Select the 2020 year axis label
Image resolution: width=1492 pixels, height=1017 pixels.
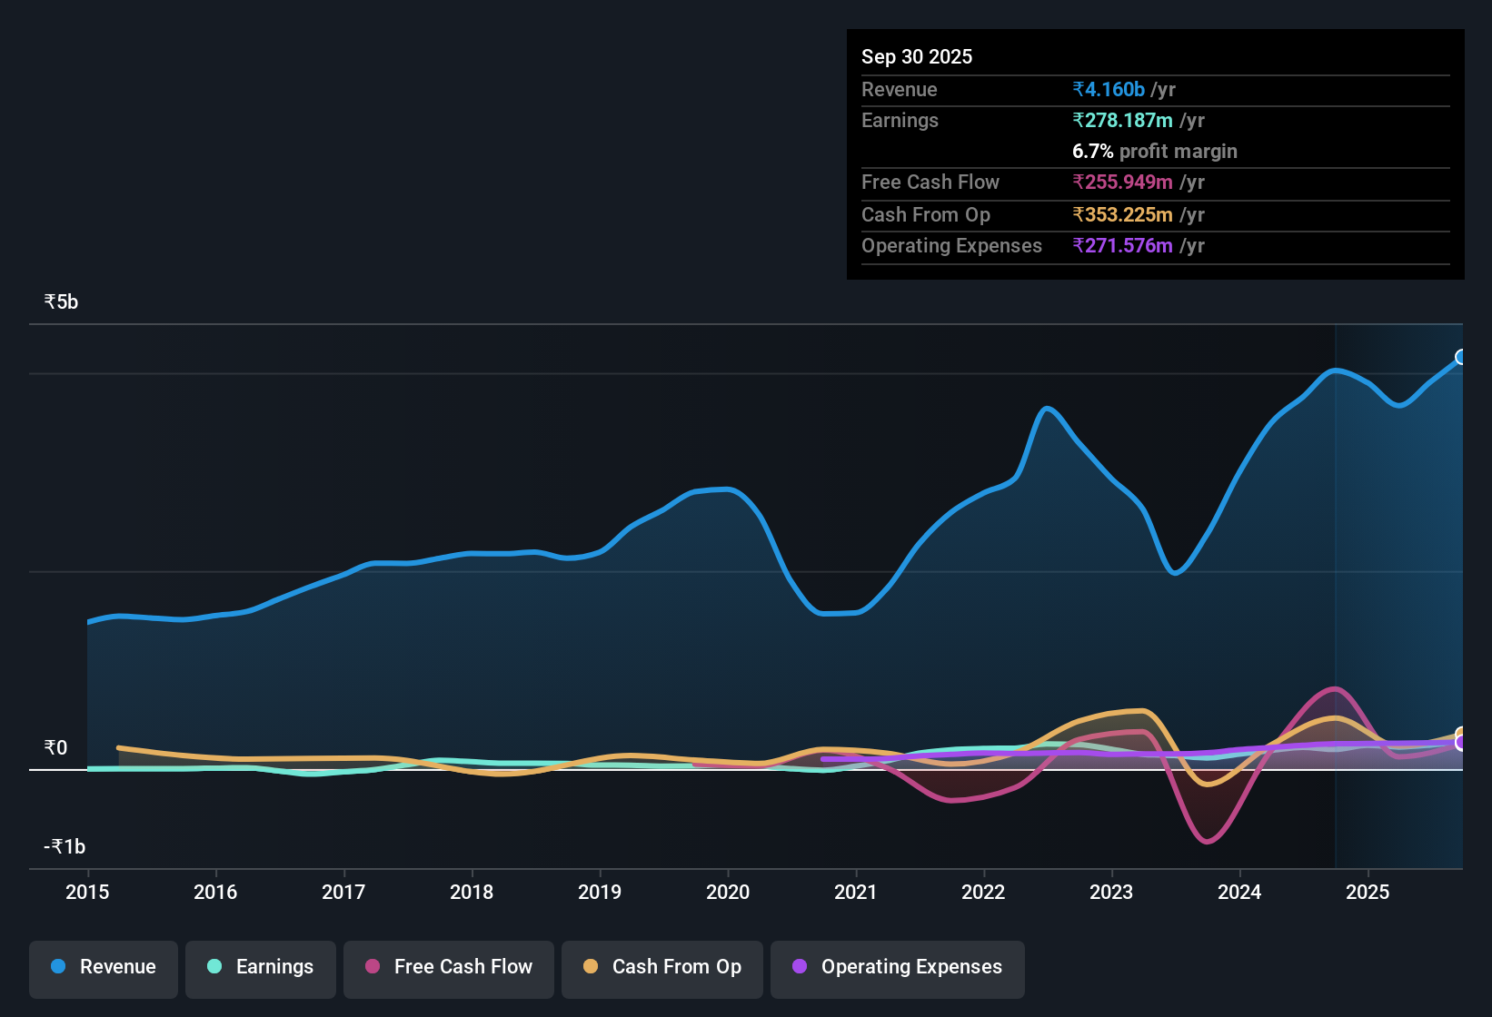(728, 893)
